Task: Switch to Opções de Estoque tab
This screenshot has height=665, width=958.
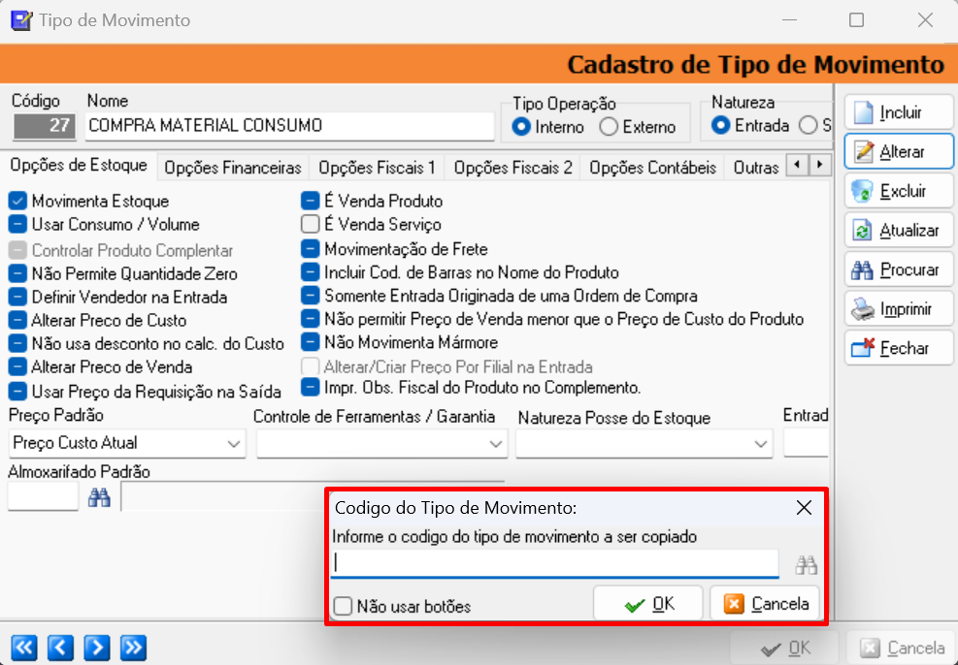Action: pos(79,166)
